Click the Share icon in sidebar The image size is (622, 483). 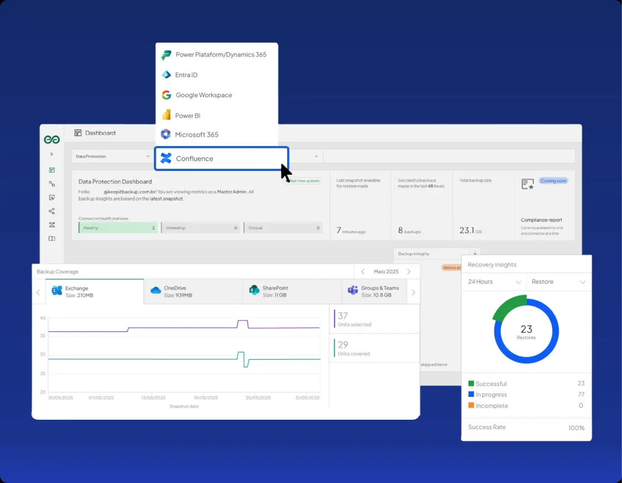click(52, 212)
